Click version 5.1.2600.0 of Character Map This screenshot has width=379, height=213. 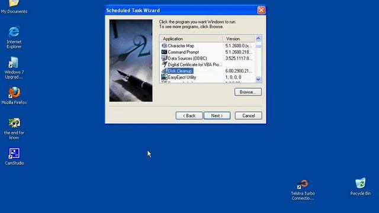[x=238, y=46]
